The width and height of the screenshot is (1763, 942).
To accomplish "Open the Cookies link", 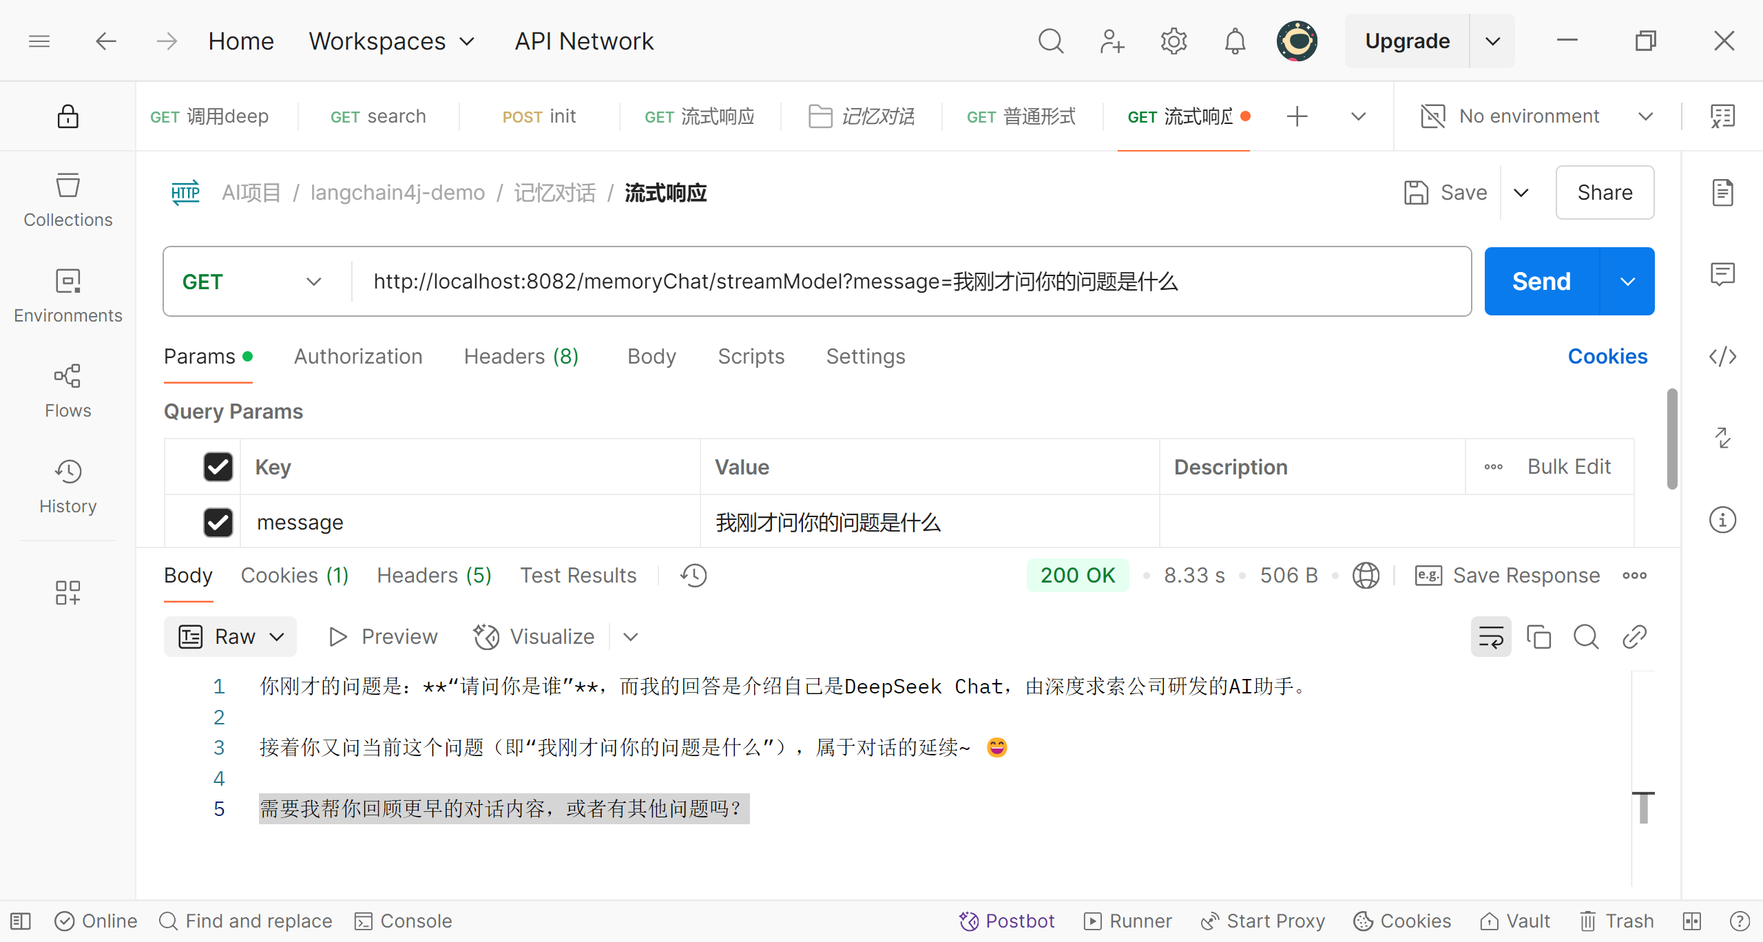I will 1607,356.
